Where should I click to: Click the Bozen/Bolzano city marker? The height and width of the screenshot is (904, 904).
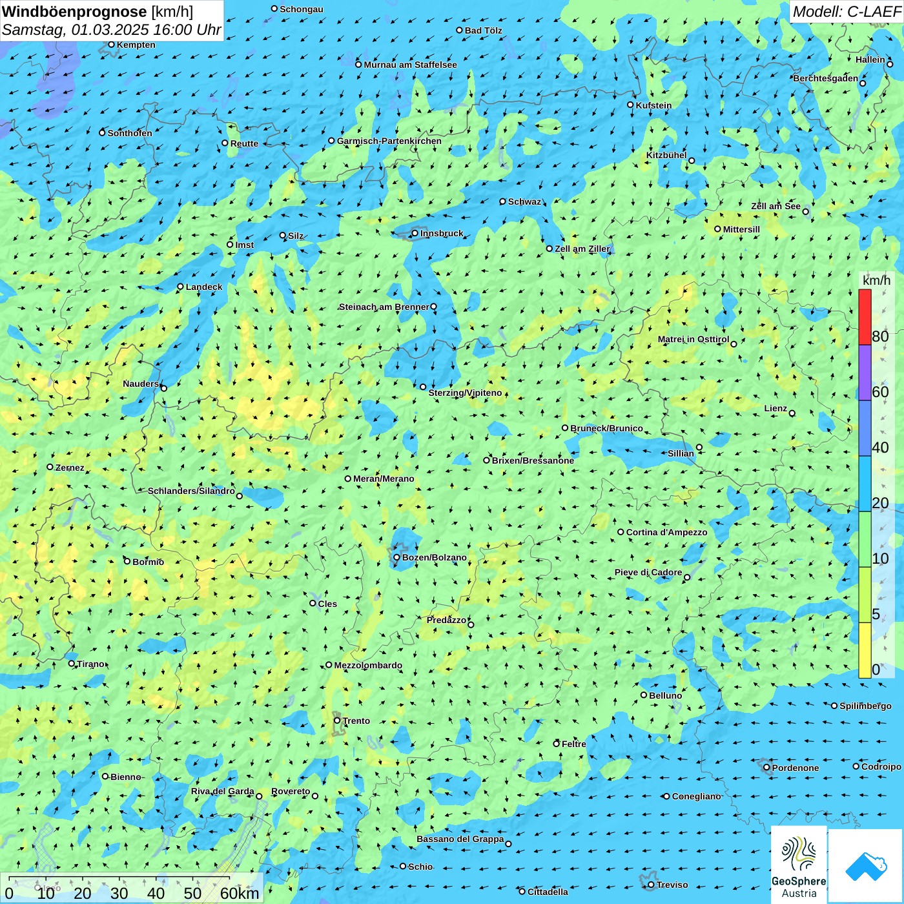coord(396,557)
